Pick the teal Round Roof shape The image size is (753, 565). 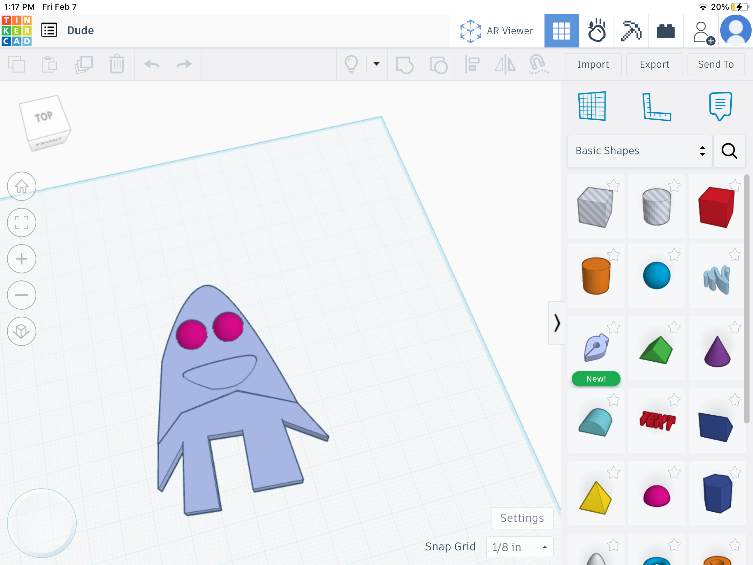595,422
